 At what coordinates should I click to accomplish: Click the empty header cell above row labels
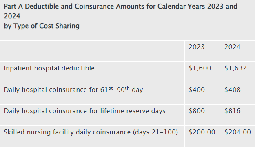[x=92, y=51]
